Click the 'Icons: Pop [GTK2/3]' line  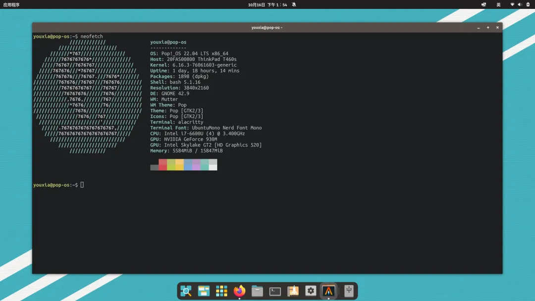click(x=177, y=116)
